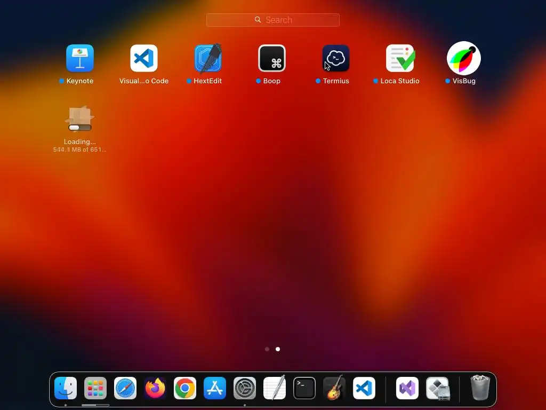Click the "Keynote" label text
This screenshot has width=546, height=410.
tap(80, 81)
